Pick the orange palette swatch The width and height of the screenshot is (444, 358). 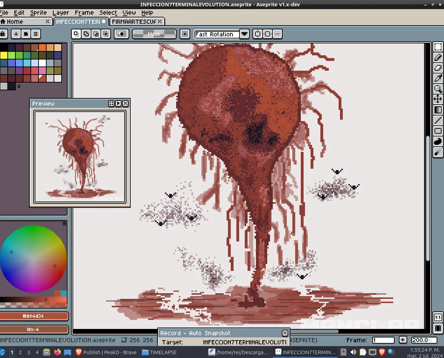pos(42,48)
